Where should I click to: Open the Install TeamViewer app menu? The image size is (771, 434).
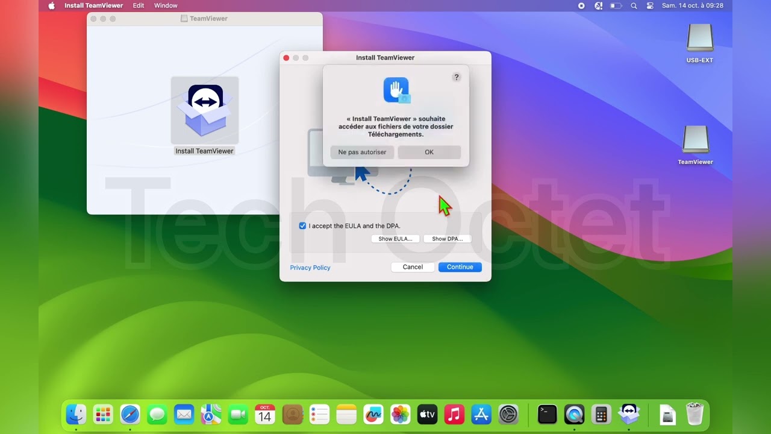(93, 5)
